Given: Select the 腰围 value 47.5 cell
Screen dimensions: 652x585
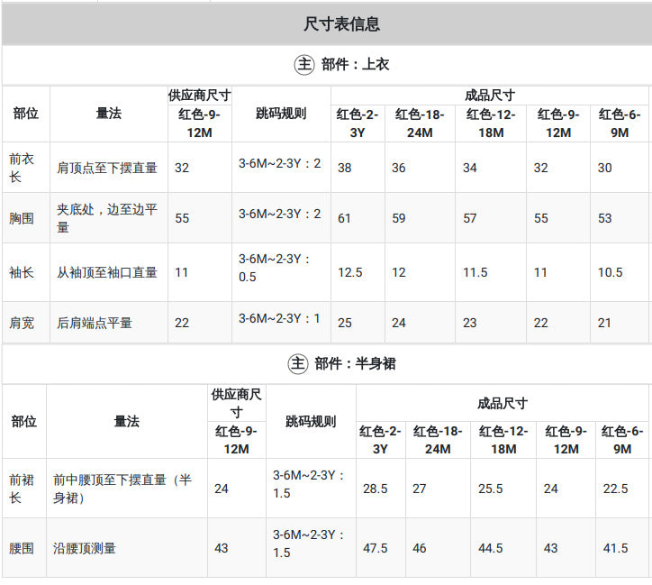Looking at the screenshot, I should 380,548.
